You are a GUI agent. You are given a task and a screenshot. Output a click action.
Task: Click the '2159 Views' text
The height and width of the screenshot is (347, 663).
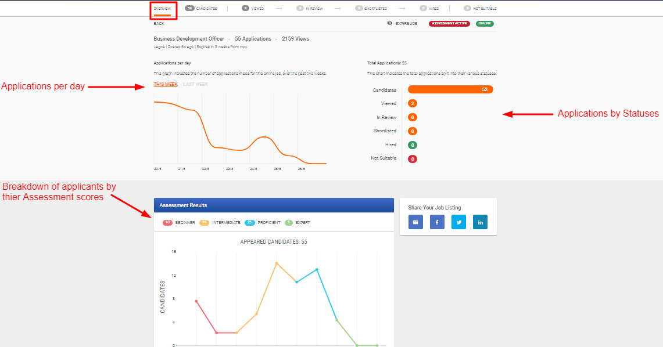coord(296,39)
